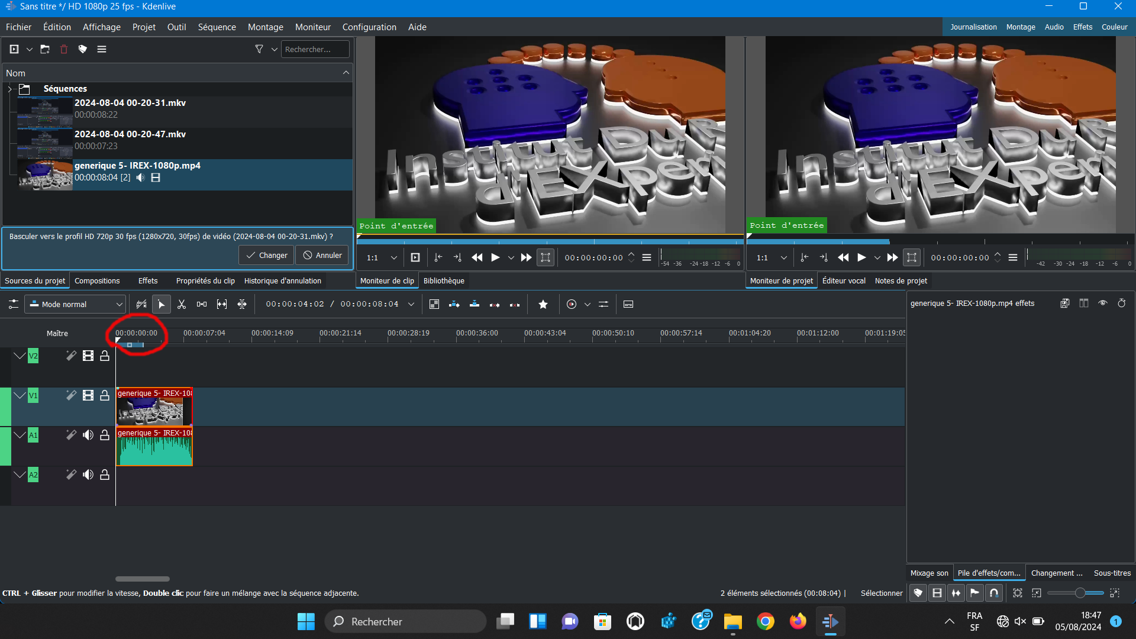The height and width of the screenshot is (639, 1136).
Task: Activate the spacer tool
Action: [x=202, y=304]
